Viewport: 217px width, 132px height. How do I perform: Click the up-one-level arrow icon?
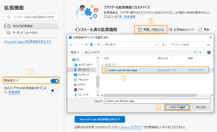[86, 45]
